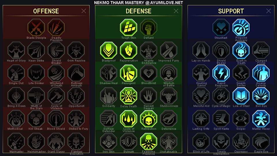This screenshot has width=277, height=156.
Task: Choose the Fearsome Presence mastery
Action: click(149, 142)
